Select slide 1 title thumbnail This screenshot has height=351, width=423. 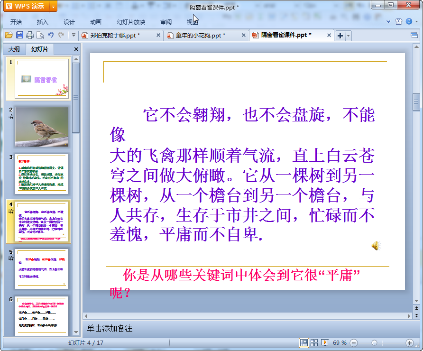(42, 79)
